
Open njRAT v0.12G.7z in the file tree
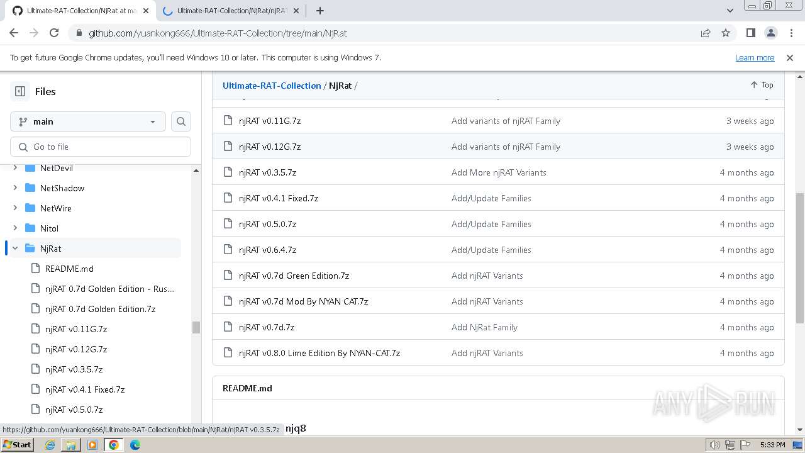(76, 349)
